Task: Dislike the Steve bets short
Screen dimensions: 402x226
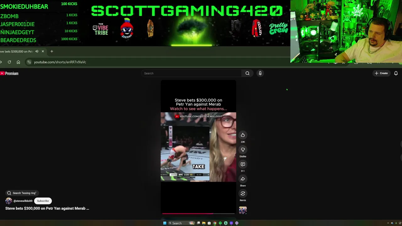Action: (x=243, y=150)
